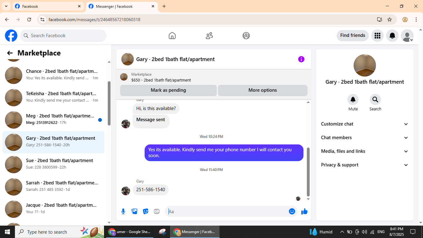Open unread Meg conversation
Viewport: 423px width, 238px height.
point(53,120)
